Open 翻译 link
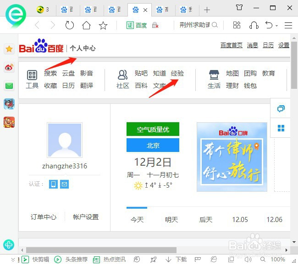This screenshot has height=265, width=298. (x=87, y=86)
